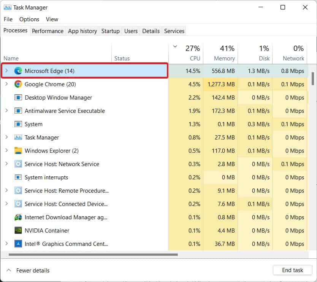
Task: Expand the Microsoft Edge process group
Action: [x=6, y=71]
